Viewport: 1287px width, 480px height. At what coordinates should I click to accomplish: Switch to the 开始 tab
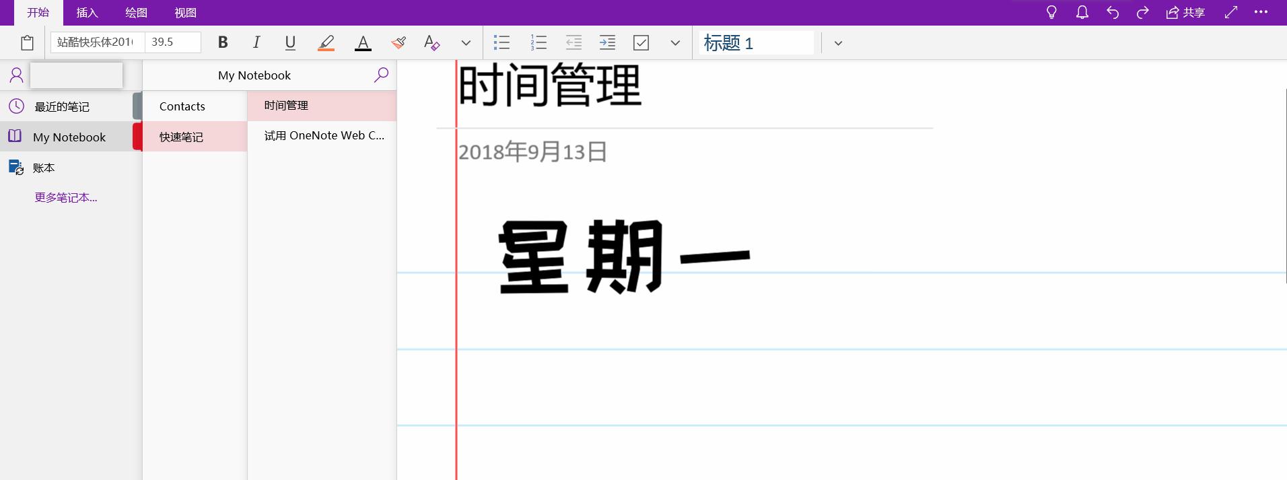coord(38,12)
